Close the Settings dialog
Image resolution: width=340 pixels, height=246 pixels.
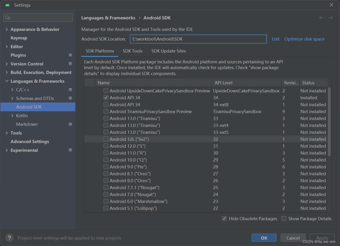tap(331, 5)
